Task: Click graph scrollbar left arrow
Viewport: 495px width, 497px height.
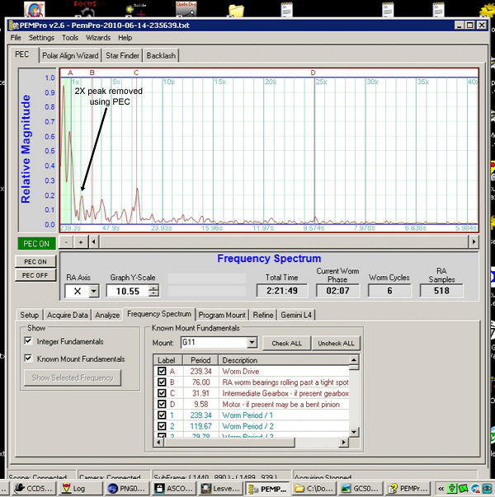Action: click(93, 242)
